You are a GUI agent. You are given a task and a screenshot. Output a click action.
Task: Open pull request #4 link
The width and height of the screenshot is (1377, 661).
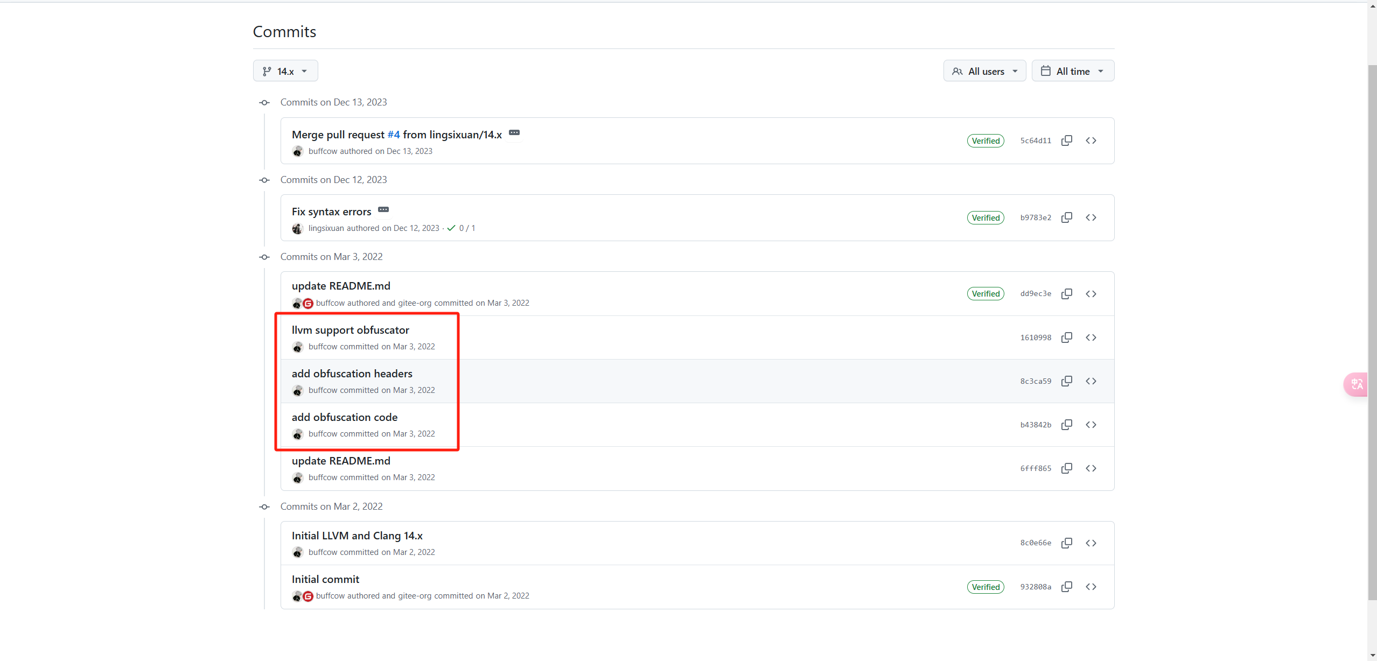tap(394, 135)
